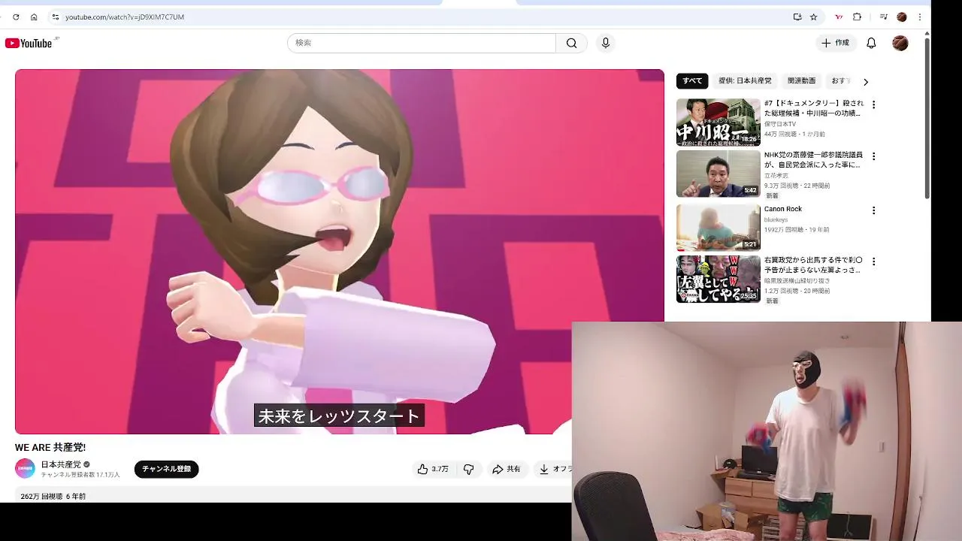The width and height of the screenshot is (962, 541).
Task: Click the WE ARE 共産党! video player
Action: click(340, 251)
